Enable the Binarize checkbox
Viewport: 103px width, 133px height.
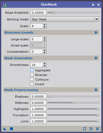click(x=32, y=75)
